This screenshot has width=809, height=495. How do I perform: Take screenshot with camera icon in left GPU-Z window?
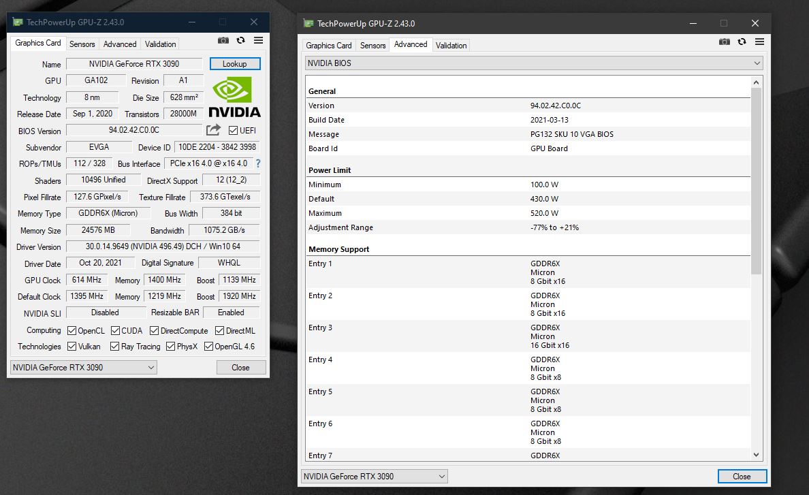pyautogui.click(x=223, y=40)
